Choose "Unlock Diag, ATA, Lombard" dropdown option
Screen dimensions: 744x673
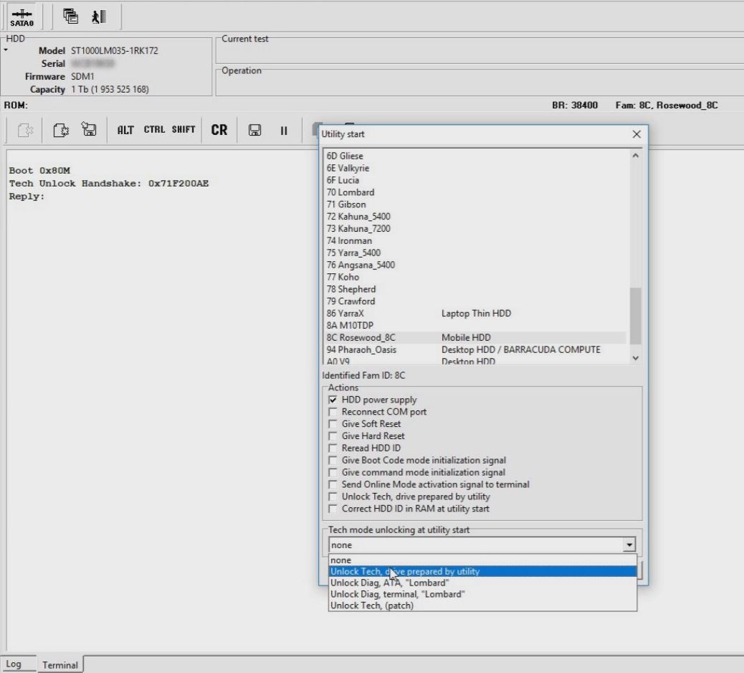389,583
